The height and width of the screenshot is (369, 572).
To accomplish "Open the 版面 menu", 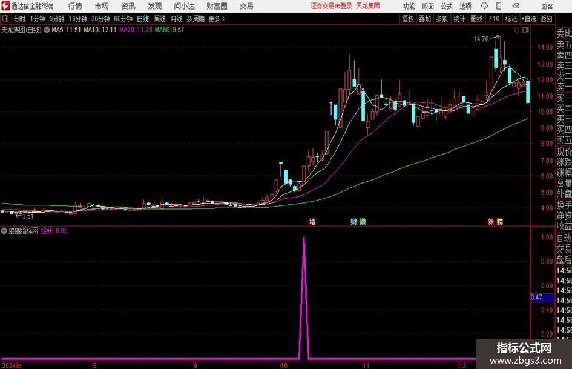I will [x=427, y=6].
